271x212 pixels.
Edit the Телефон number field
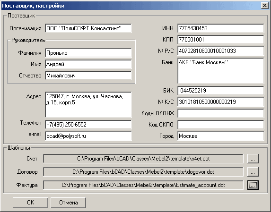pyautogui.click(x=88, y=125)
